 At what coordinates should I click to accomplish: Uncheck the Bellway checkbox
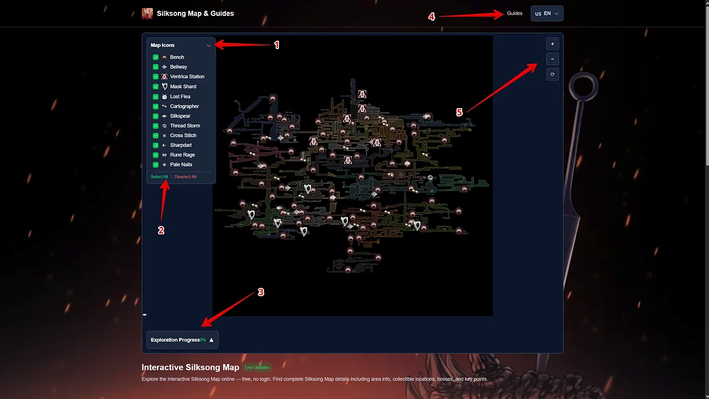(x=156, y=67)
